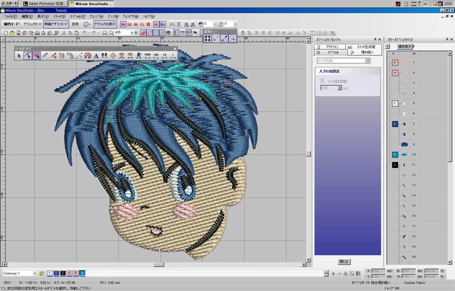
Task: Open the input method dropdown in properties
Action: pos(368,60)
